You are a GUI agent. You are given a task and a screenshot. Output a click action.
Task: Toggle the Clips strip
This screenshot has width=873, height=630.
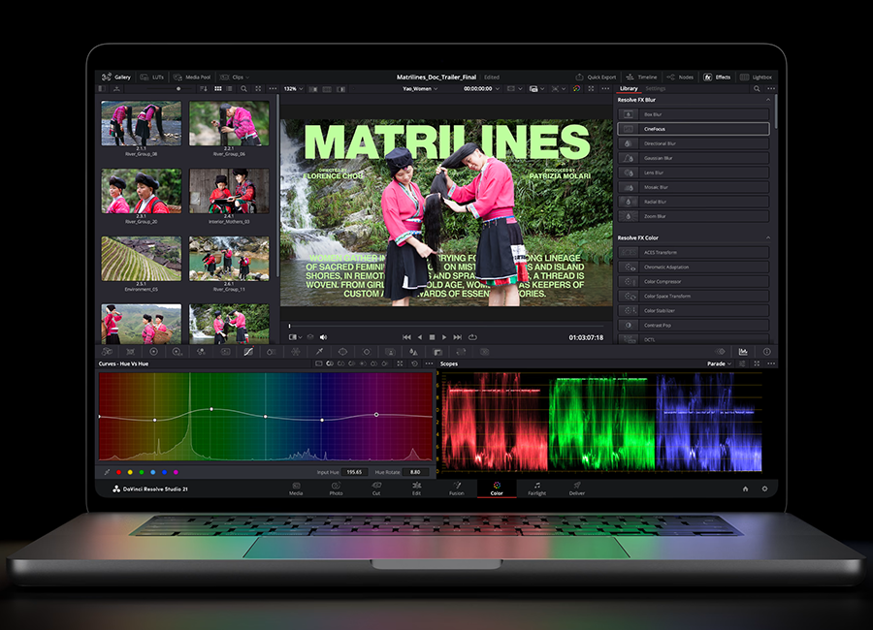(235, 77)
